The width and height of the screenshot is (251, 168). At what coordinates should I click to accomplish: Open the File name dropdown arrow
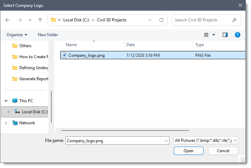pos(166,141)
